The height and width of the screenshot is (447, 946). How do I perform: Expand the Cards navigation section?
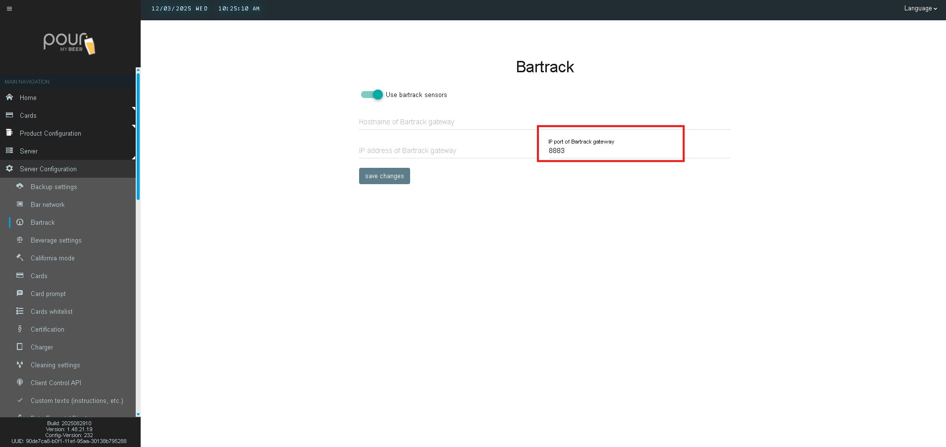tap(28, 115)
